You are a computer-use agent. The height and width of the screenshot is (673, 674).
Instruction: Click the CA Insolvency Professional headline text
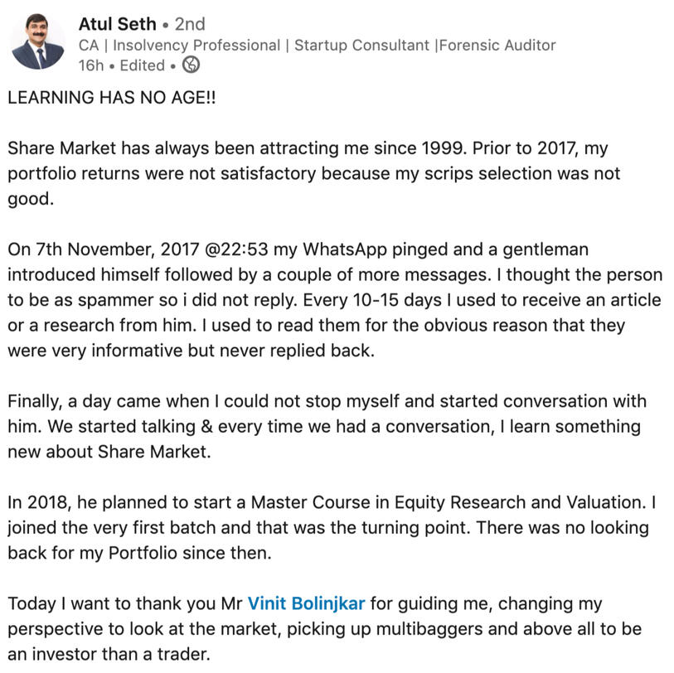point(177,46)
